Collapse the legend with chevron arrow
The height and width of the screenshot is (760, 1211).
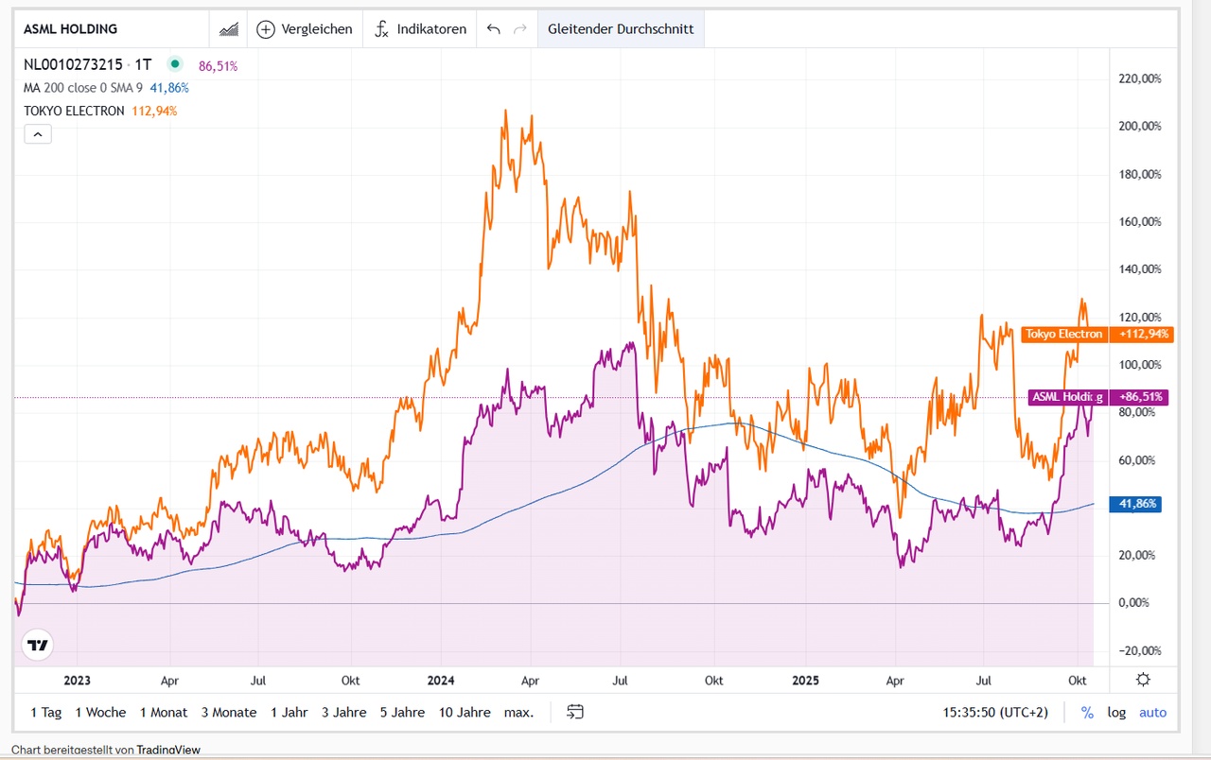coord(38,134)
